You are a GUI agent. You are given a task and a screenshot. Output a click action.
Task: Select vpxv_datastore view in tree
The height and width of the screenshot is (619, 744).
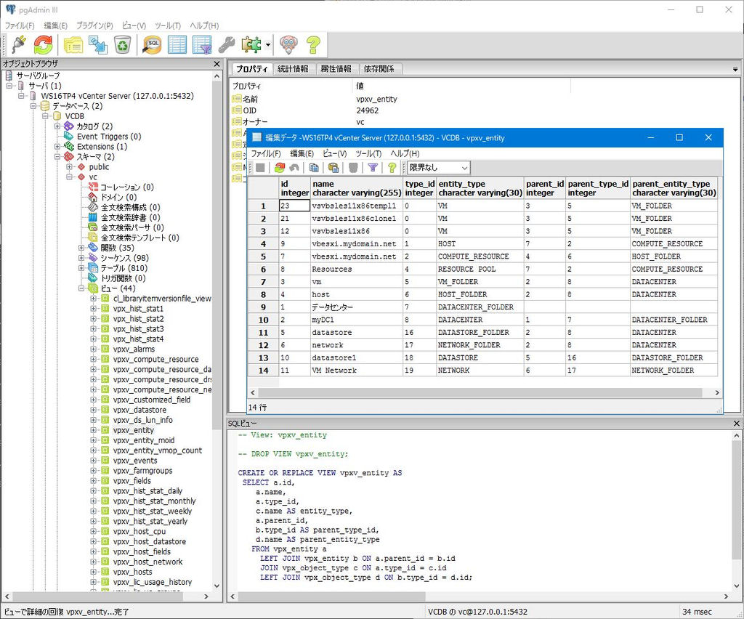point(139,410)
